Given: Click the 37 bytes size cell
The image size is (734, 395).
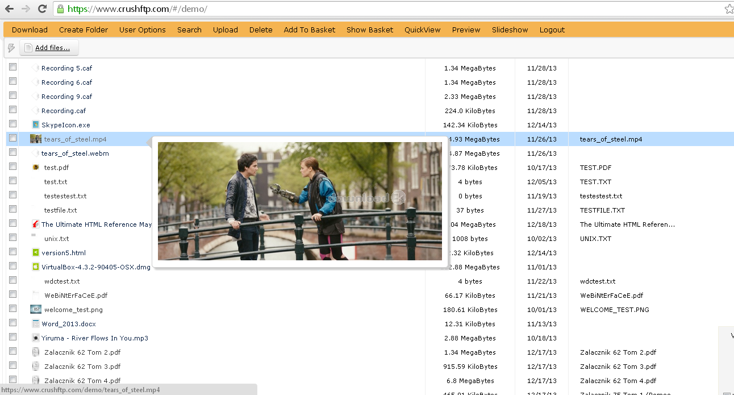Looking at the screenshot, I should point(470,210).
